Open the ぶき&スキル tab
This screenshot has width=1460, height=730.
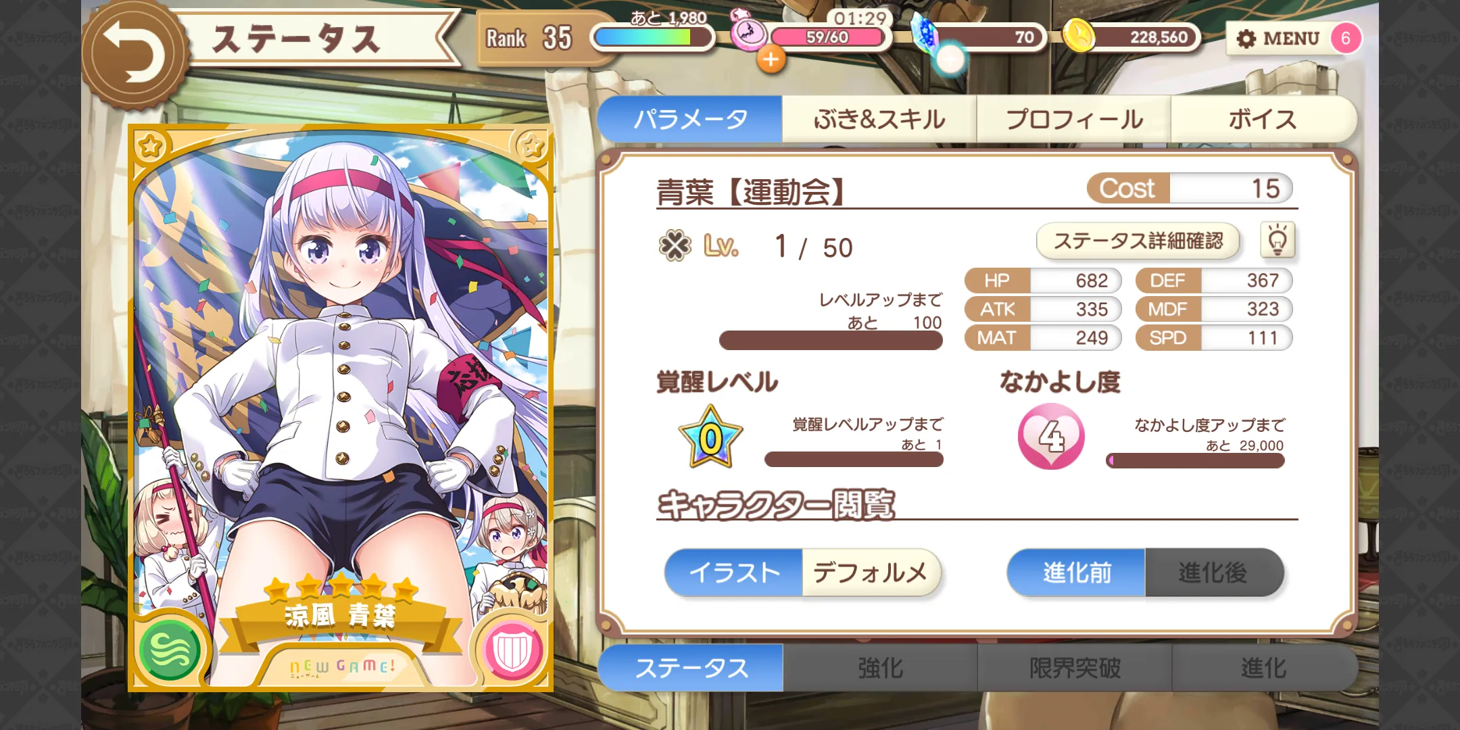[879, 120]
